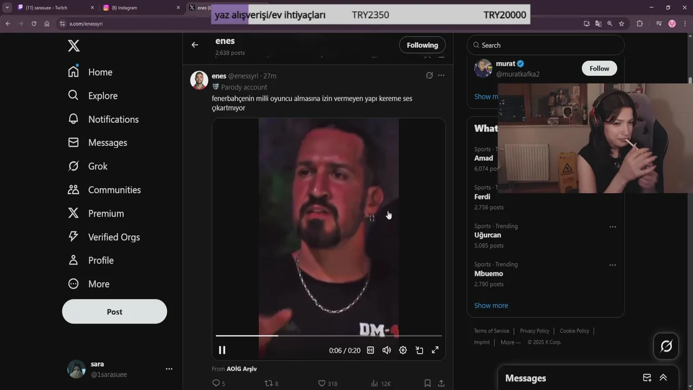Image resolution: width=693 pixels, height=390 pixels.
Task: Click the Search input field
Action: (546, 45)
